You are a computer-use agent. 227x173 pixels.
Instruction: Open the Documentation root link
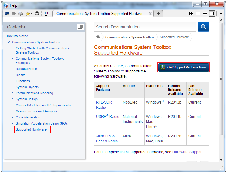point(18,36)
